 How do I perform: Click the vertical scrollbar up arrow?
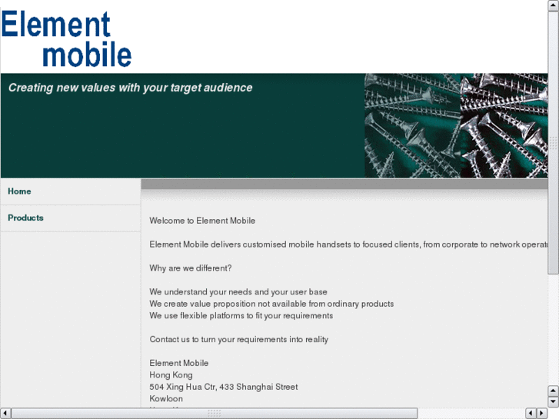coord(553,5)
